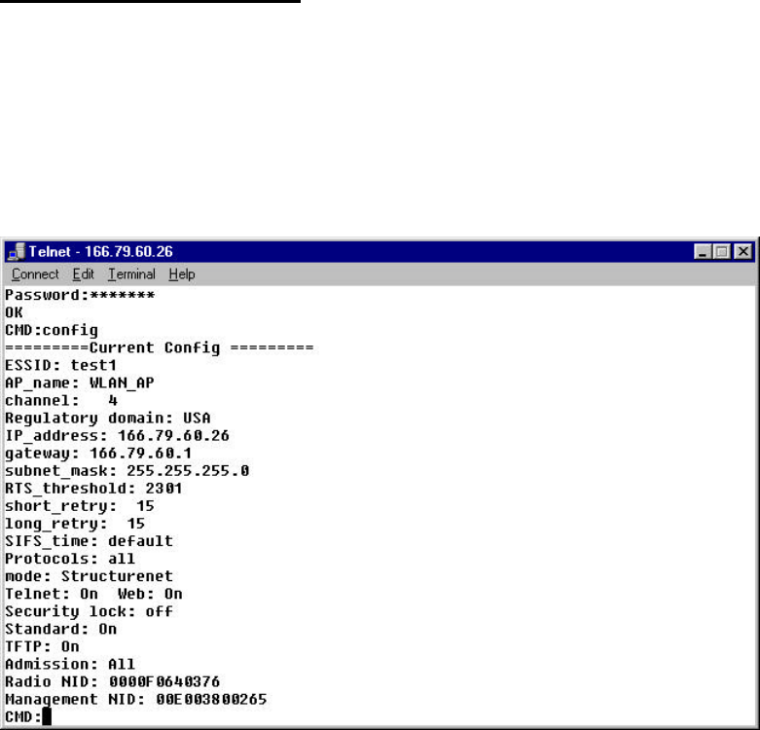Click the final CMD: prompt cursor
The height and width of the screenshot is (730, 760).
[x=47, y=717]
